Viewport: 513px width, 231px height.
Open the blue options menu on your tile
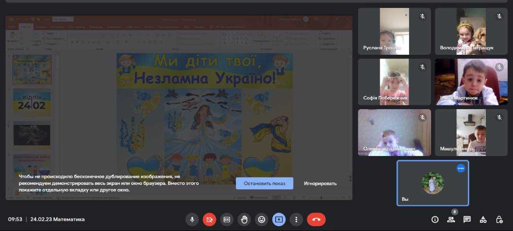460,168
